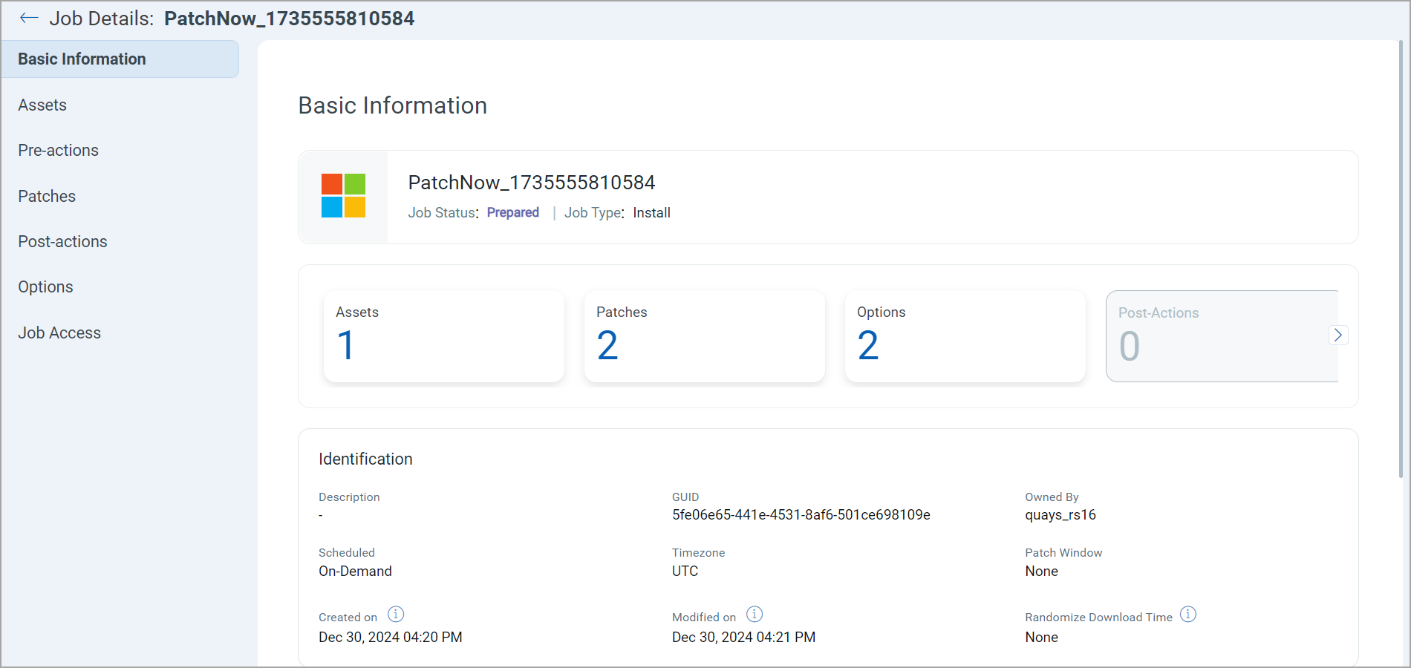
Task: Open the Options summary card
Action: coord(965,336)
